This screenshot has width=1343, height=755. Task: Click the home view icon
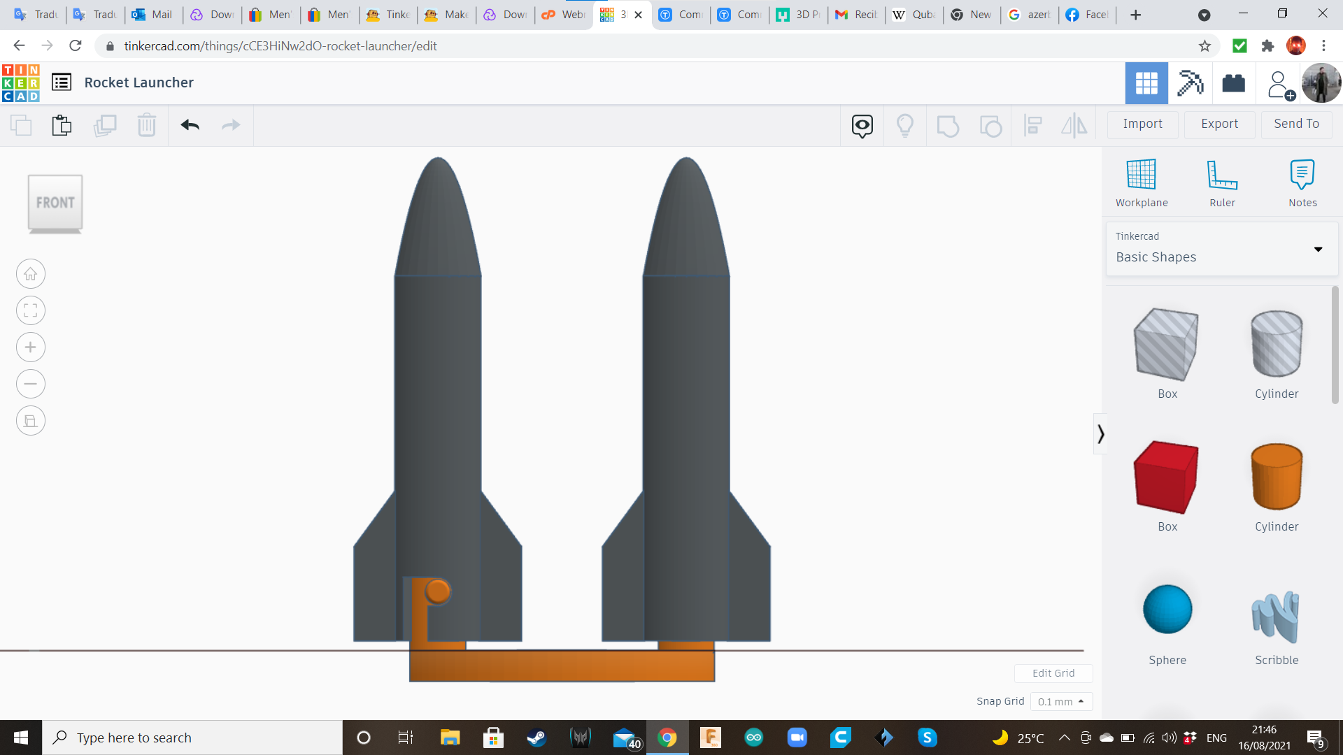pos(31,273)
